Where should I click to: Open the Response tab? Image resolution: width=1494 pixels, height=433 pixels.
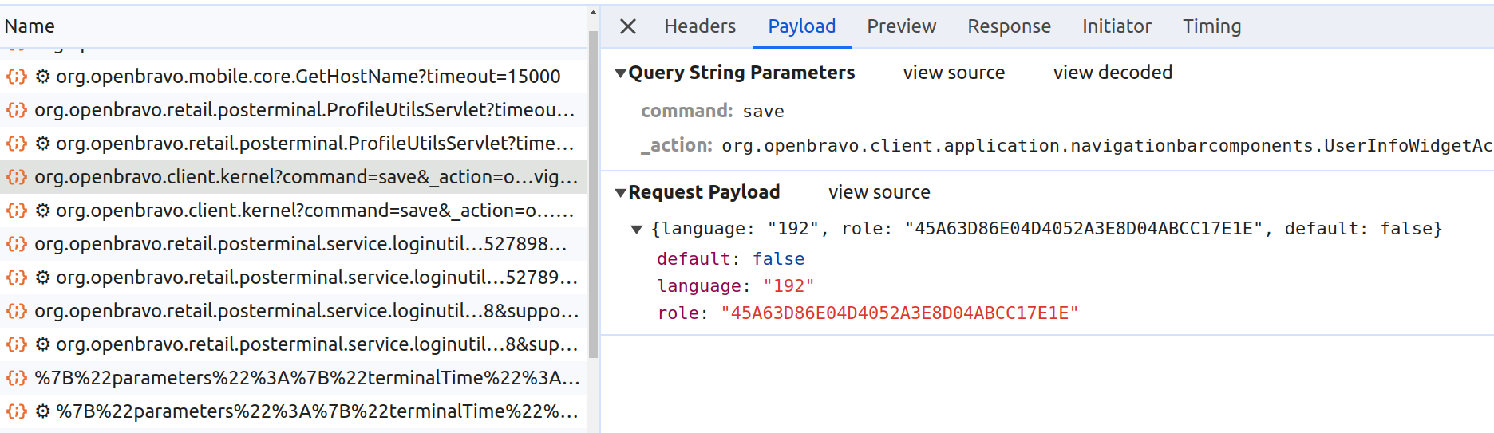tap(1009, 26)
